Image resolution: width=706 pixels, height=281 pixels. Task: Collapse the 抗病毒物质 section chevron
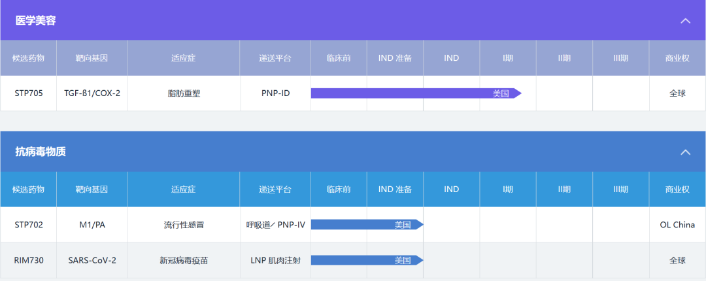click(685, 152)
